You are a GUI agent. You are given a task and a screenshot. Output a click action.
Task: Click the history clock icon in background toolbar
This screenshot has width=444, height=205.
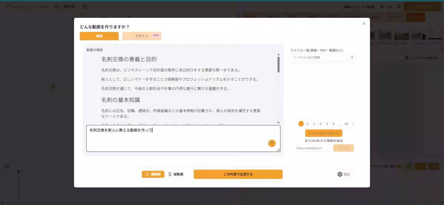[x=85, y=7]
